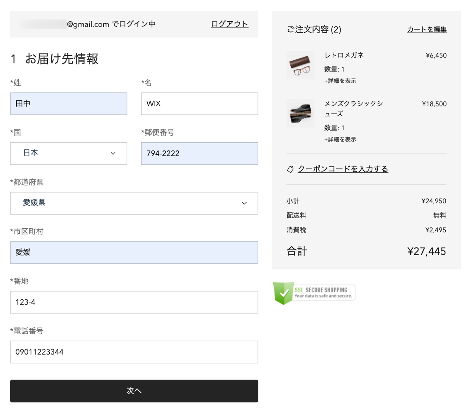Open カートを編集 to edit the cart
The width and height of the screenshot is (471, 416).
click(426, 29)
